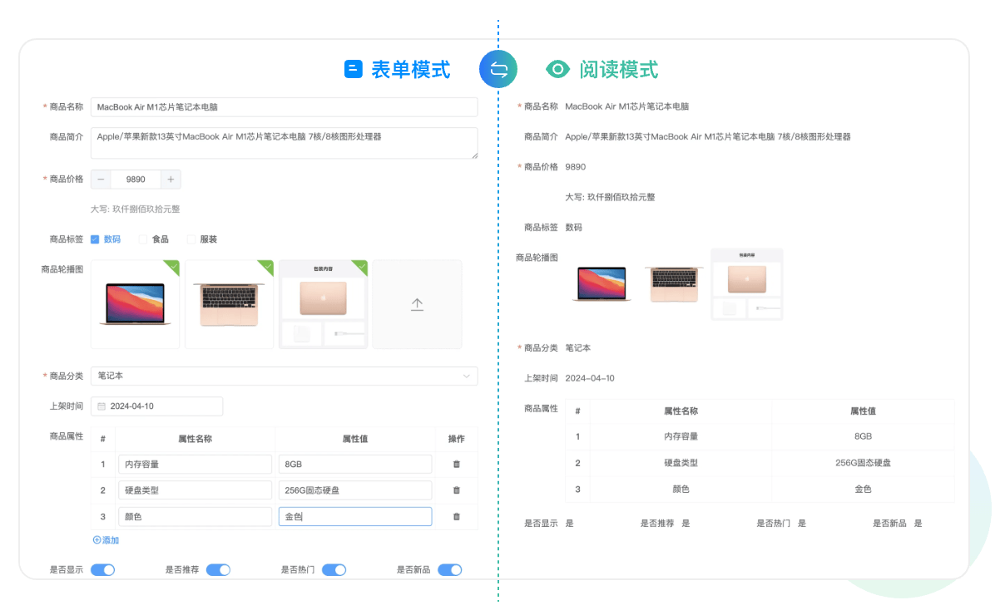
Task: Click the trash icon on the 硬盘类型 row
Action: pyautogui.click(x=457, y=490)
